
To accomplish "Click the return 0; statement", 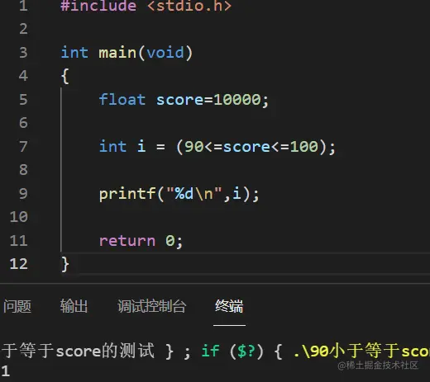I will pos(141,241).
